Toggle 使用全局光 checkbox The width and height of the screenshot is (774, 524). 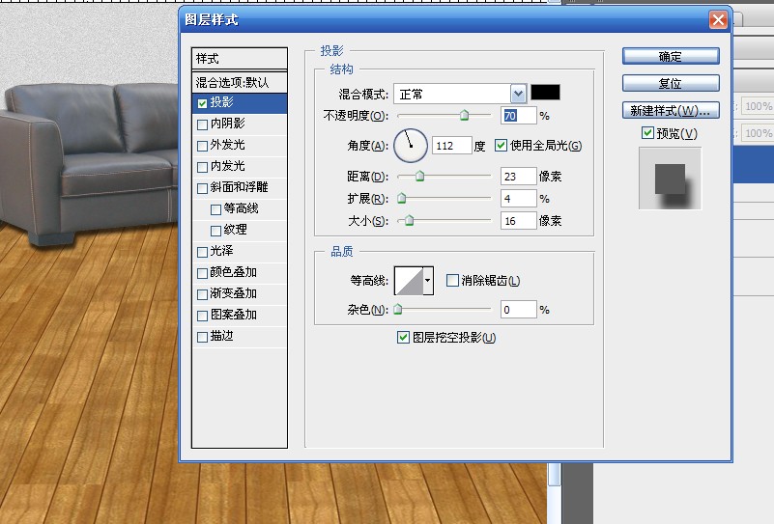pos(502,145)
